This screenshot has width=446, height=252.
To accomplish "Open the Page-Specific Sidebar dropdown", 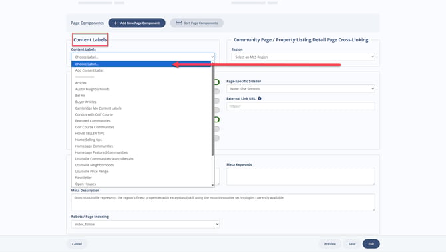I will pos(301,89).
